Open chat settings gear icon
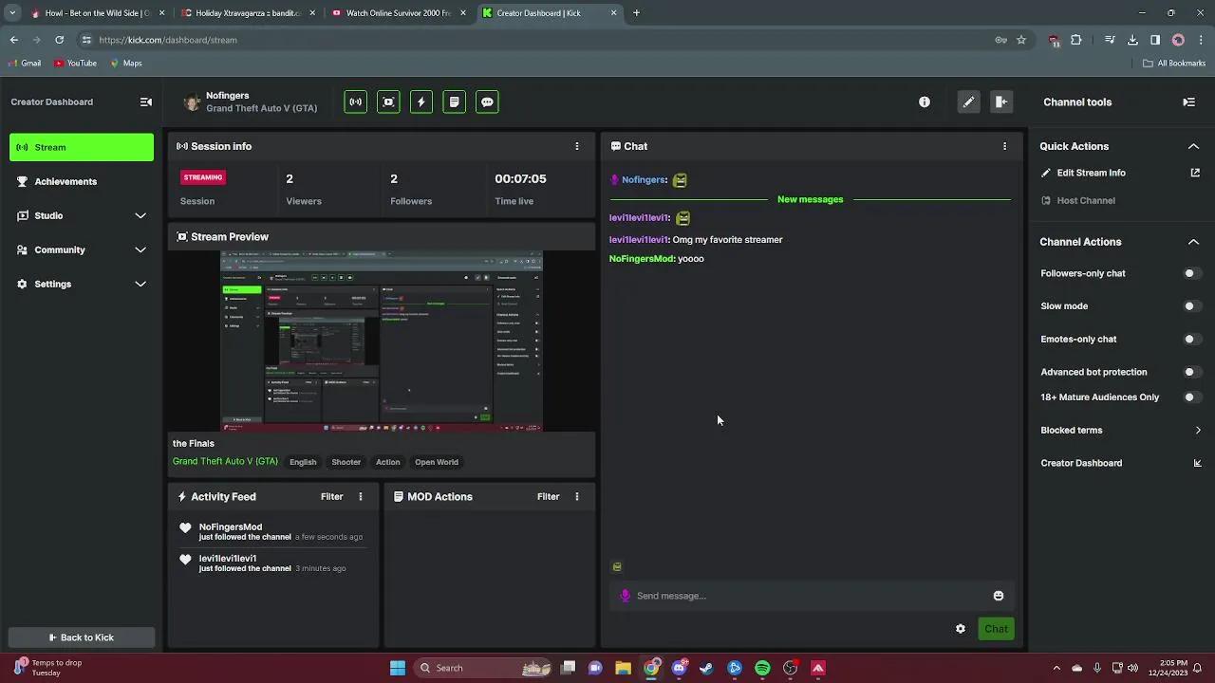Image resolution: width=1215 pixels, height=683 pixels. 961,629
